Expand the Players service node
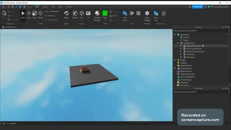 [175, 60]
